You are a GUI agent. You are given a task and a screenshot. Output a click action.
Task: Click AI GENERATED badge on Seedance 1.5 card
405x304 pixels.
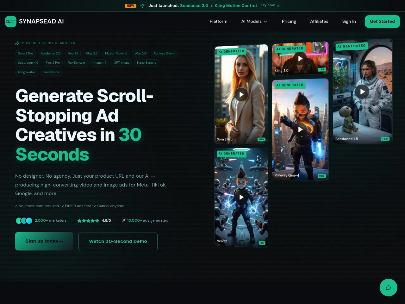click(x=352, y=46)
